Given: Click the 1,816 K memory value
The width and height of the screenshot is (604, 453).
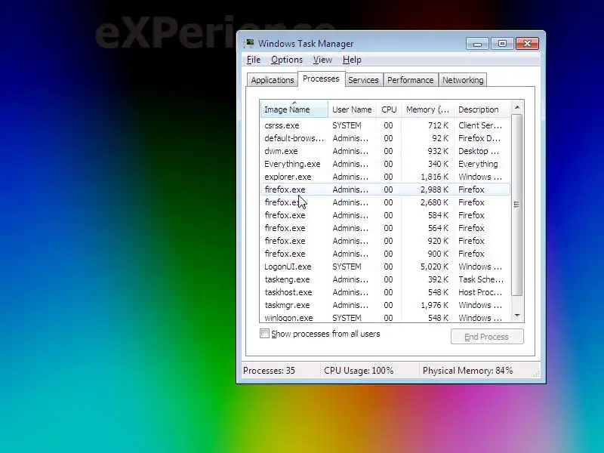Looking at the screenshot, I should (x=434, y=177).
